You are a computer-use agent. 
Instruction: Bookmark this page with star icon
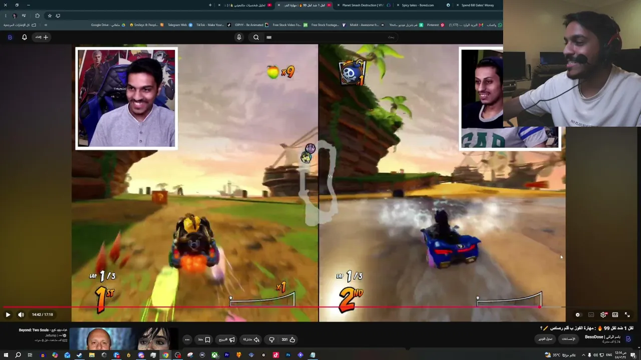50,15
